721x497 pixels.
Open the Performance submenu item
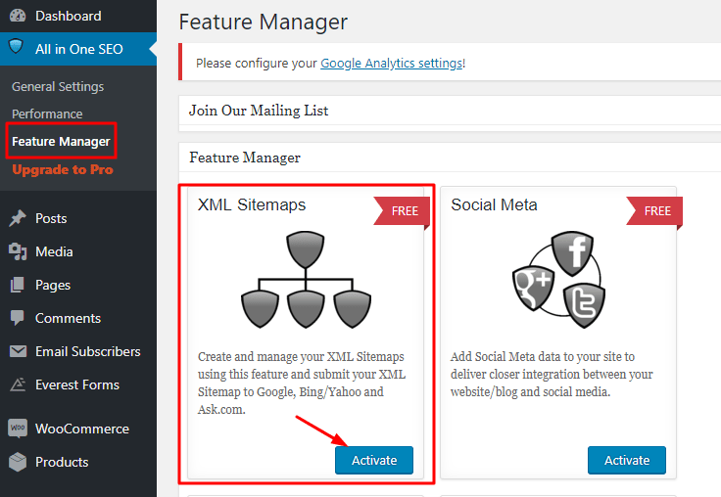pos(47,113)
